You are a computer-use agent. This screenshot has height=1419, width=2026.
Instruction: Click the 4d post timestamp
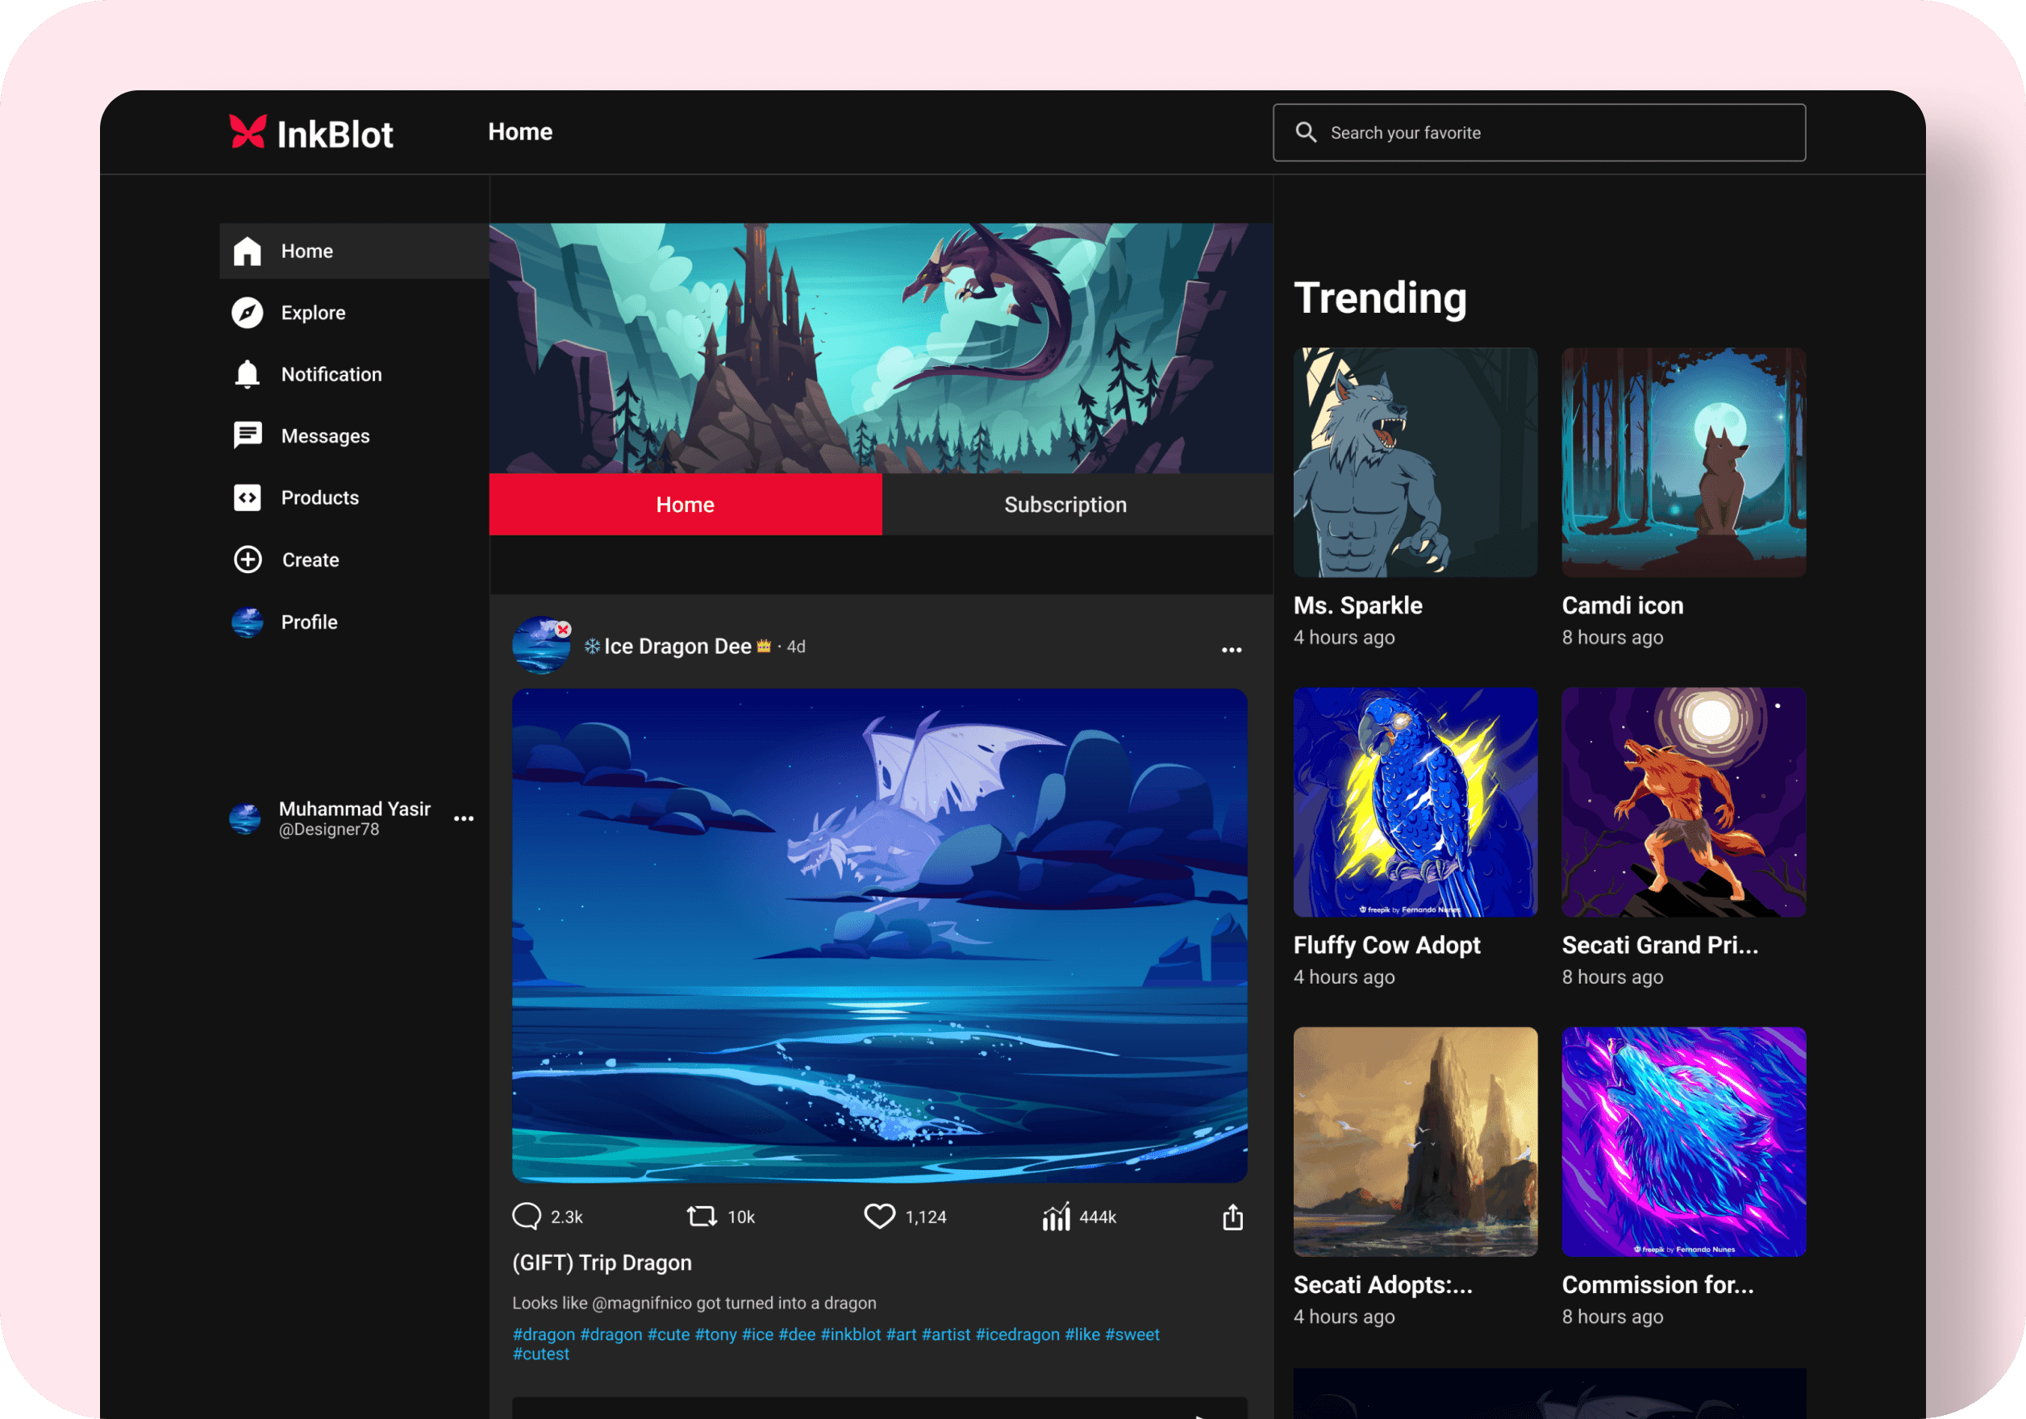(x=796, y=647)
